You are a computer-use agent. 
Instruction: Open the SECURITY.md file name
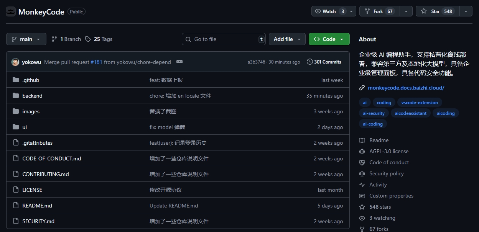point(38,221)
